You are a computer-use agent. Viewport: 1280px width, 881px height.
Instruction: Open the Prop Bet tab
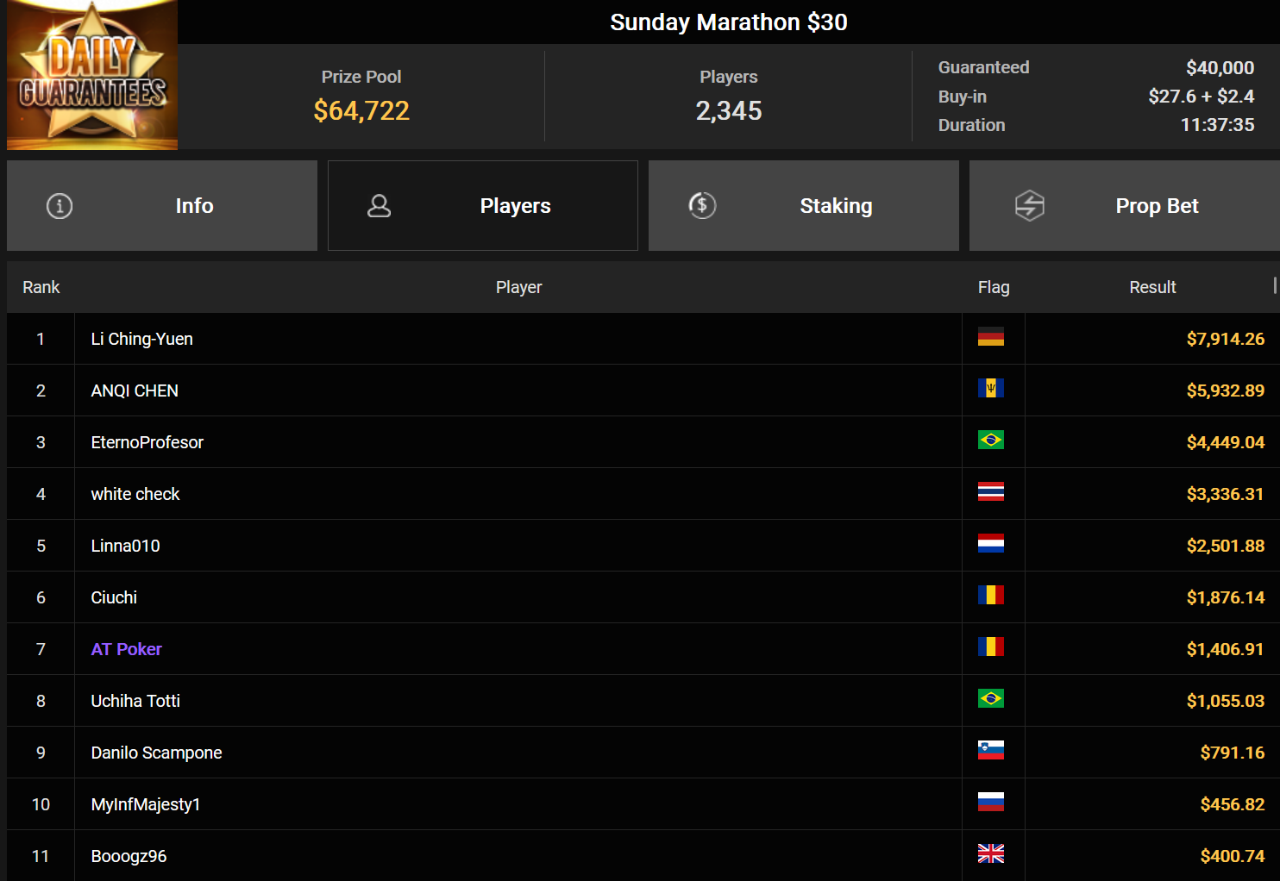pos(1125,206)
